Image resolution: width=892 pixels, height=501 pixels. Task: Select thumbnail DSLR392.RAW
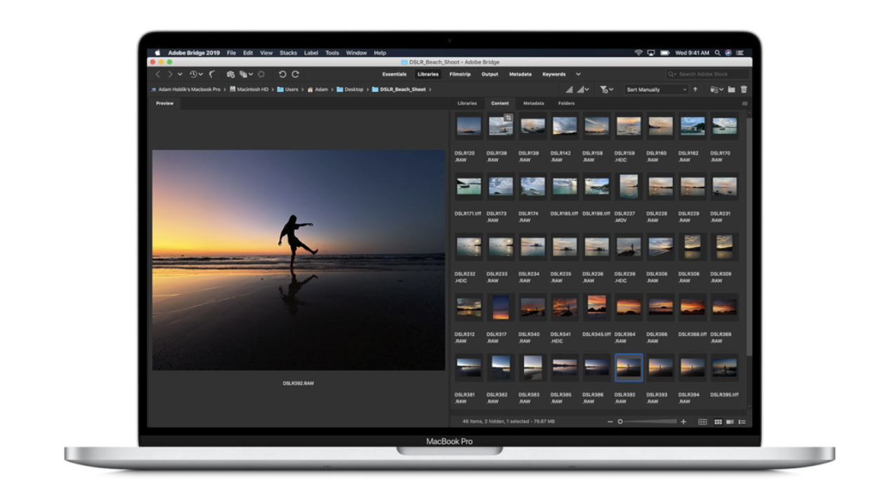coord(629,367)
